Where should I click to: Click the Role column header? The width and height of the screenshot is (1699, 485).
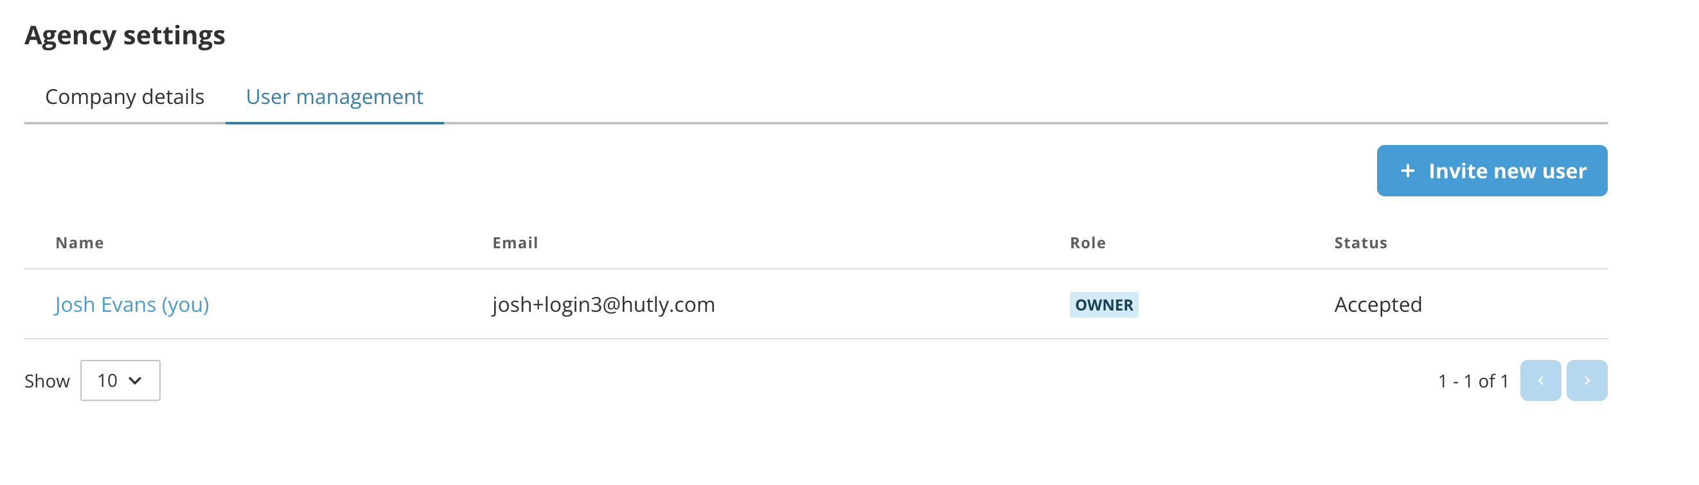[x=1088, y=243]
